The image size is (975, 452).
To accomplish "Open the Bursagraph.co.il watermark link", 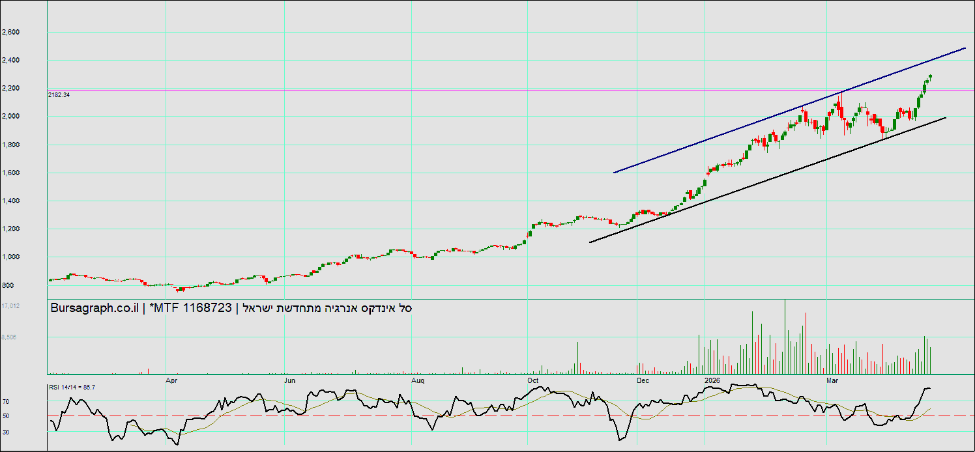I will 96,309.
